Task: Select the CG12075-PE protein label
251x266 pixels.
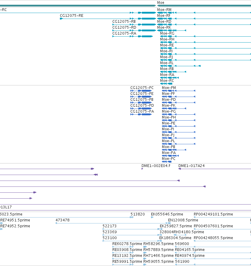Action: click(142, 94)
